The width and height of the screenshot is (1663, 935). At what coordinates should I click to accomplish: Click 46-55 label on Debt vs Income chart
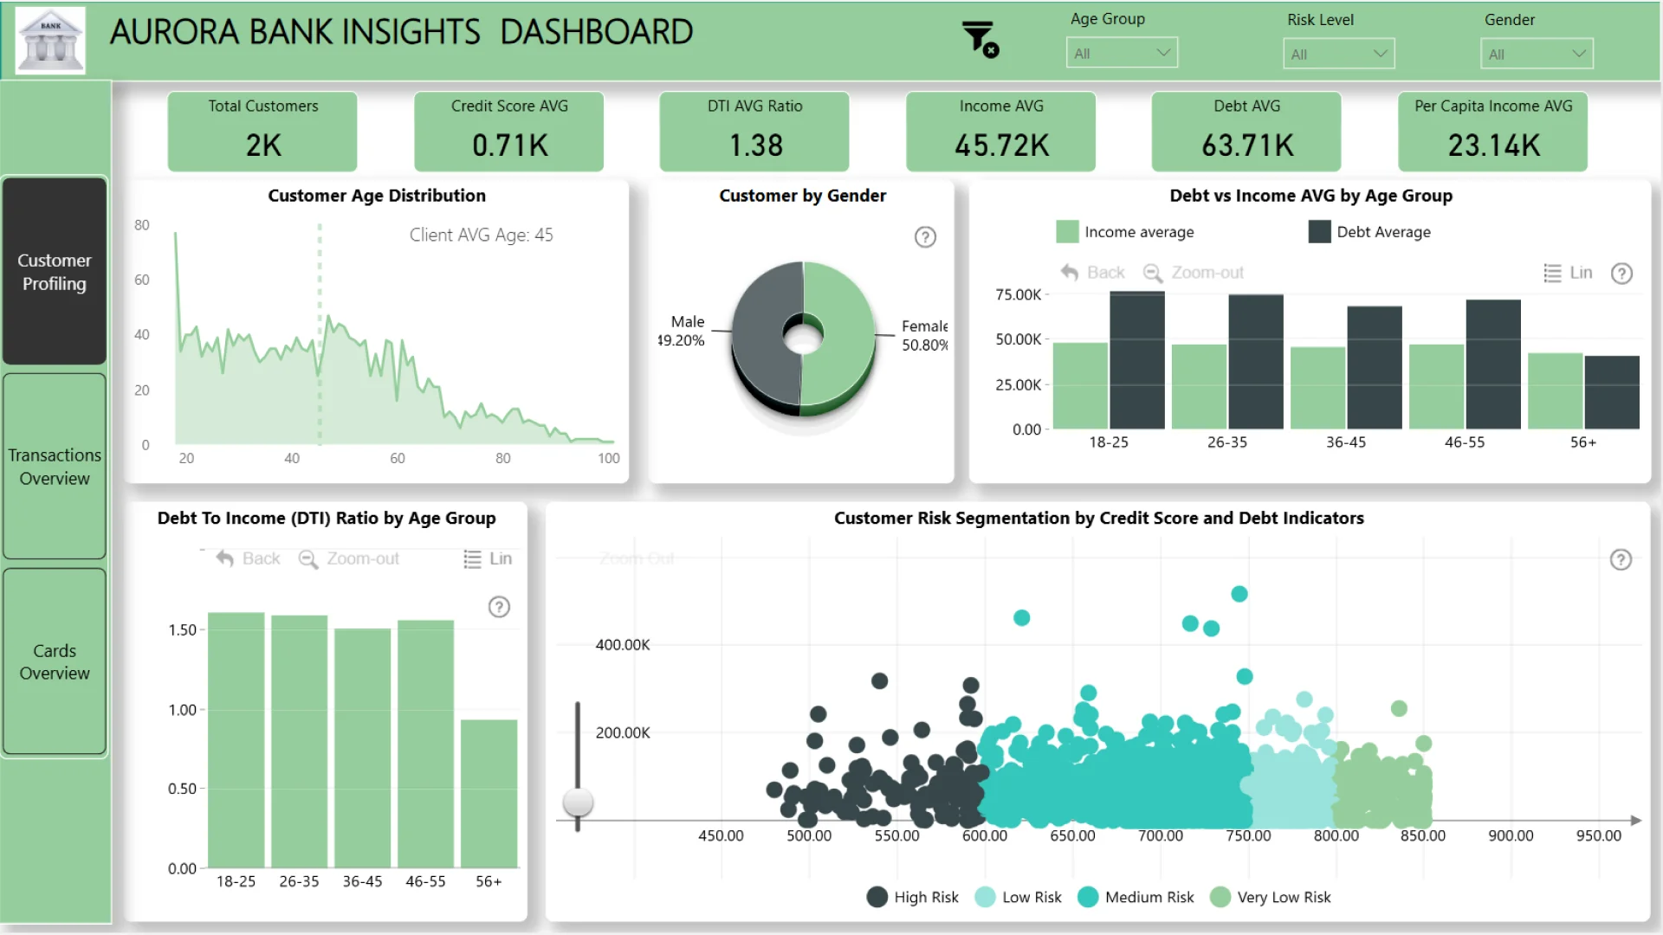(1465, 442)
